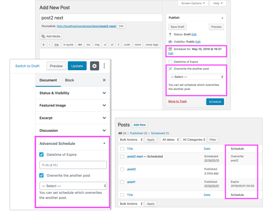Open the top Bulk Actions dropdown

[131, 140]
